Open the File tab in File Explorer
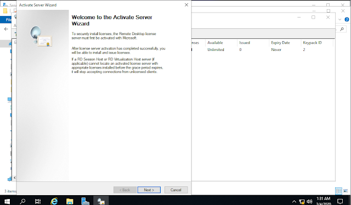The image size is (351, 205). click(x=8, y=20)
